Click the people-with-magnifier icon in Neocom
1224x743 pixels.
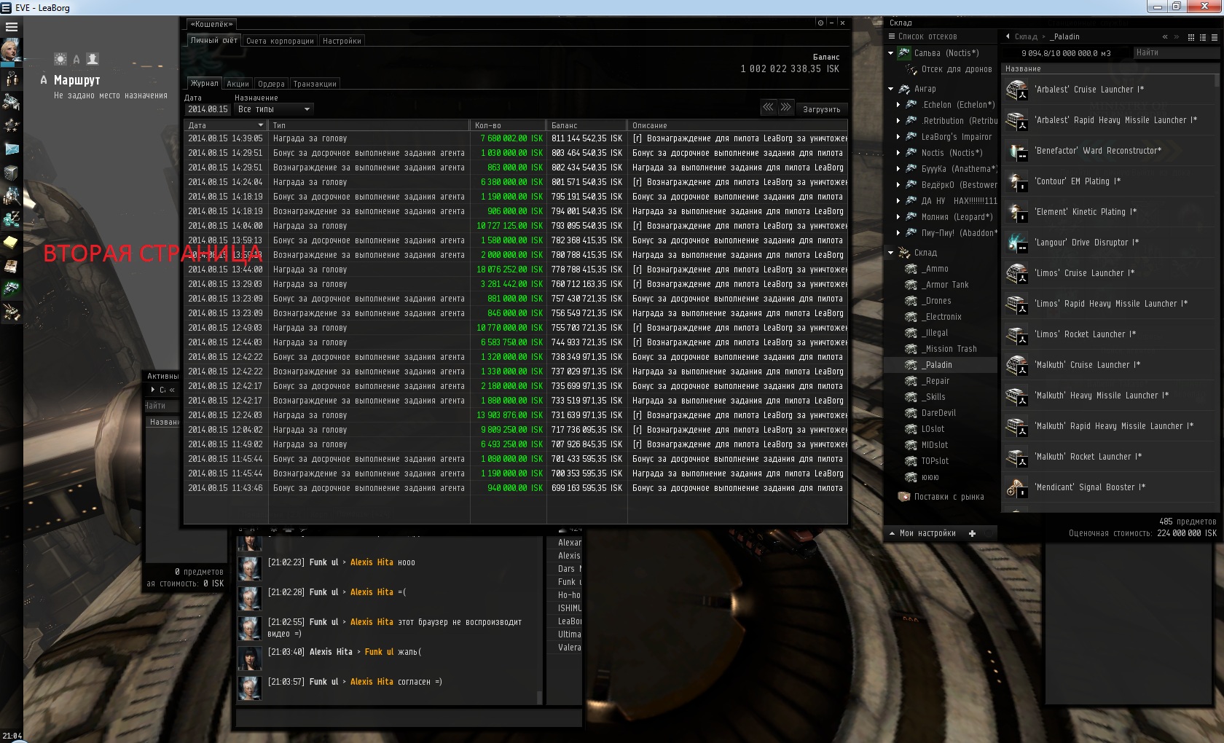[12, 195]
